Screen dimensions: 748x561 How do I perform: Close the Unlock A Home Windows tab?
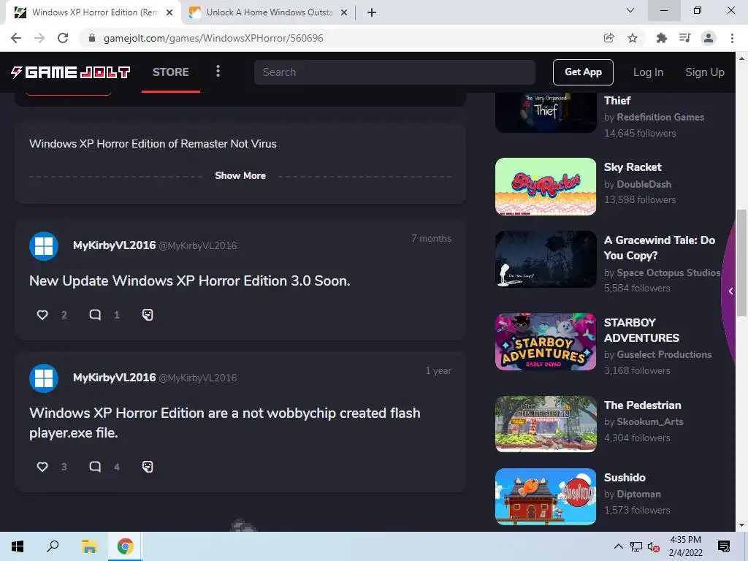pos(344,13)
